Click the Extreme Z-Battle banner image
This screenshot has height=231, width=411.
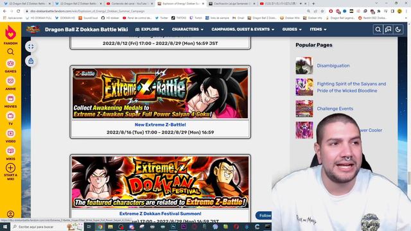[x=160, y=93]
